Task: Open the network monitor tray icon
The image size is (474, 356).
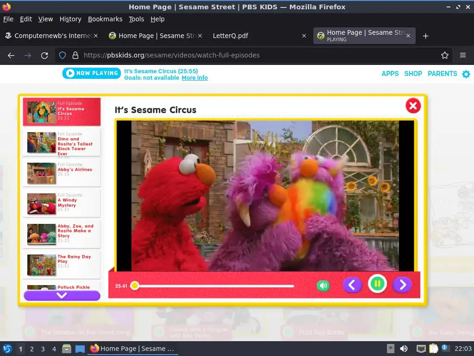Action: click(x=421, y=349)
